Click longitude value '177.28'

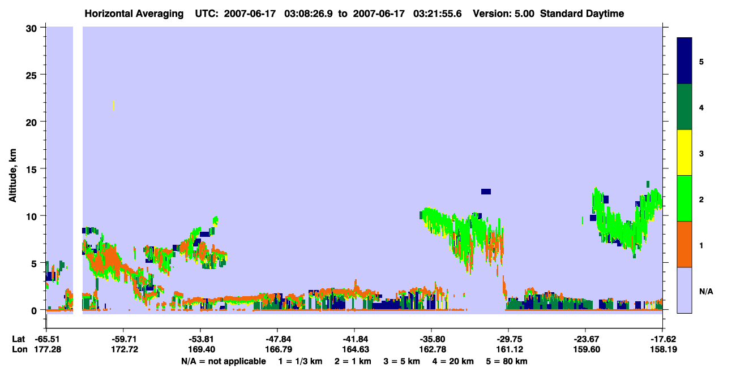click(x=46, y=349)
